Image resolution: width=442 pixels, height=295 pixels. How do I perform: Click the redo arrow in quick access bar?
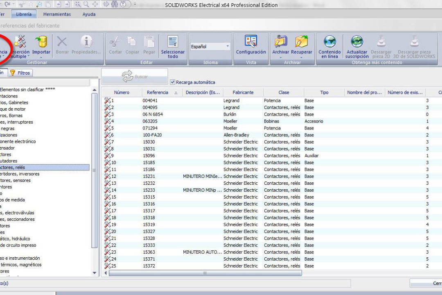[8, 4]
